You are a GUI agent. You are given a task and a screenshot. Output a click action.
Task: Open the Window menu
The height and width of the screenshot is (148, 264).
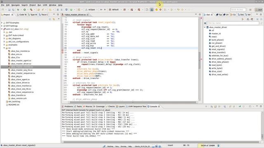click(52, 5)
